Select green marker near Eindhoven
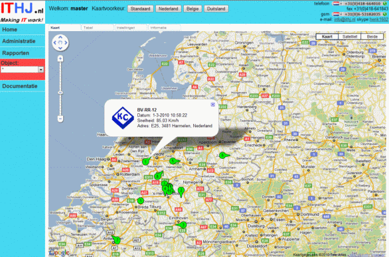Viewport: 389px width, 257px height. (183, 225)
